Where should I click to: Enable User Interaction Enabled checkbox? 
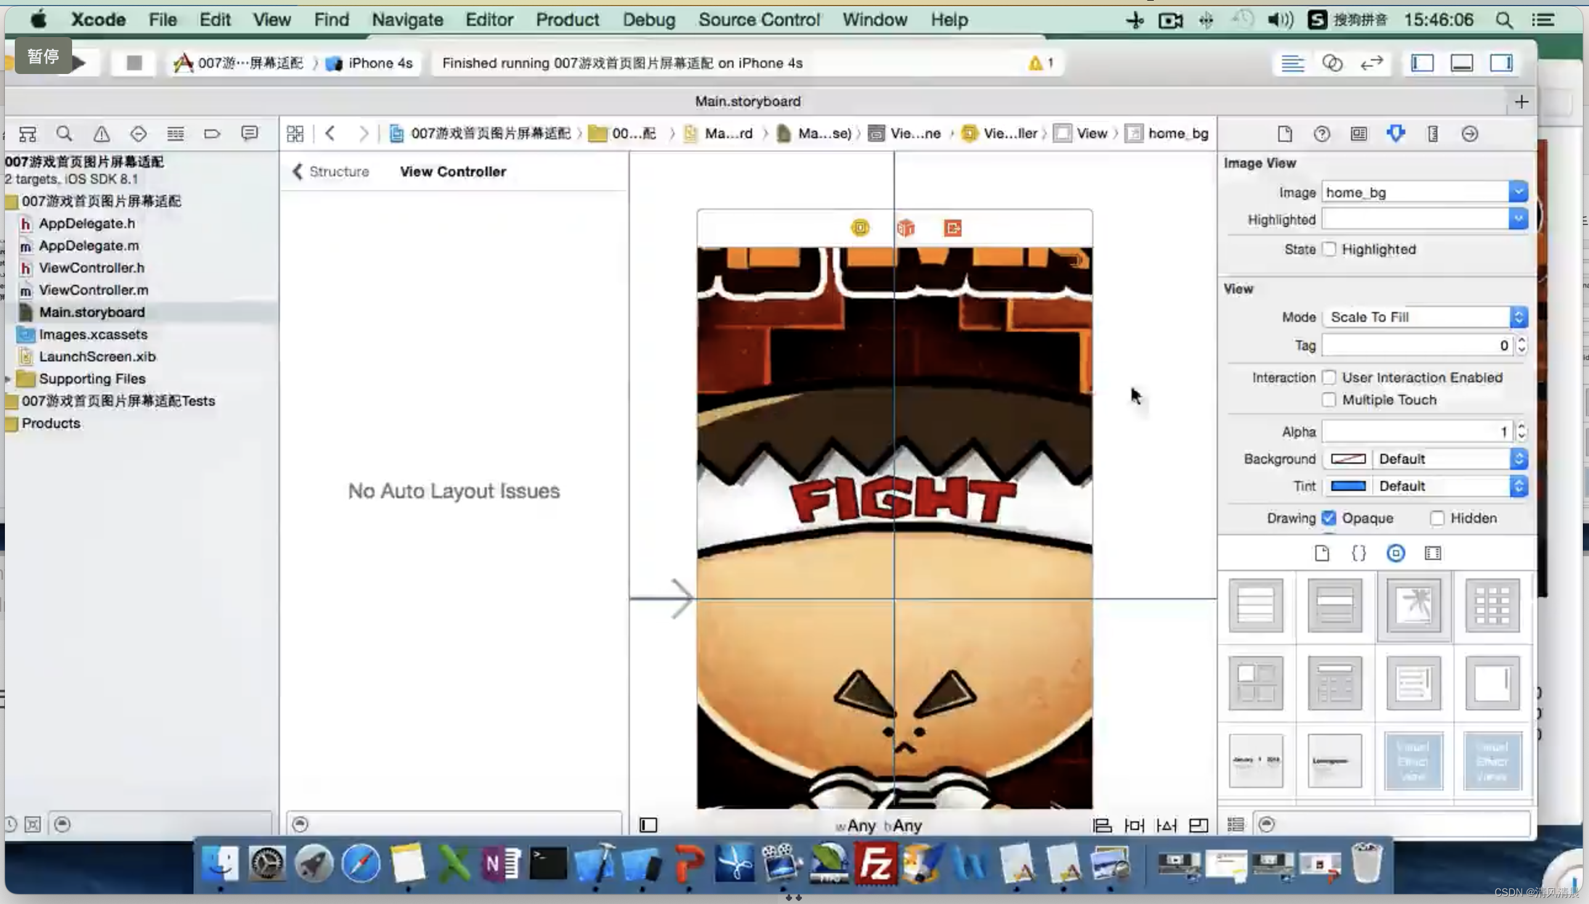tap(1328, 377)
